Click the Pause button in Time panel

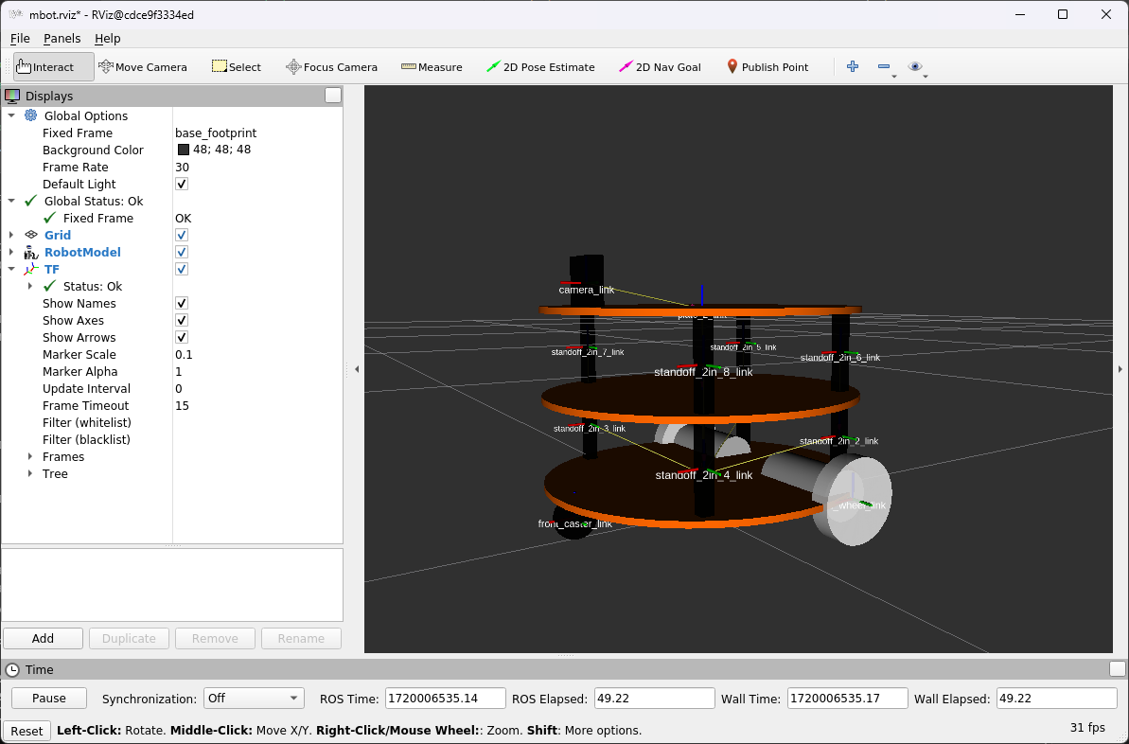49,698
